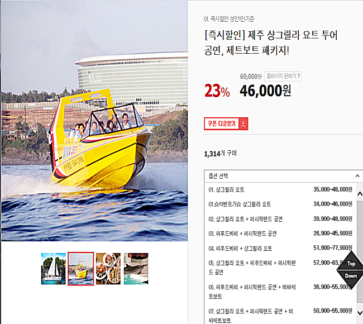Viewport: 363px width, 324px height.
Task: Select option 01. 샹그릴라 요트
Action: (280, 190)
